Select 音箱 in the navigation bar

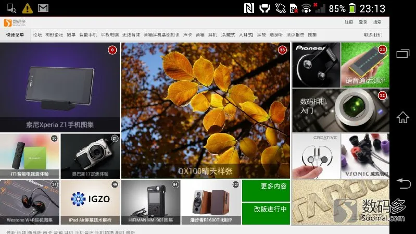pos(200,35)
